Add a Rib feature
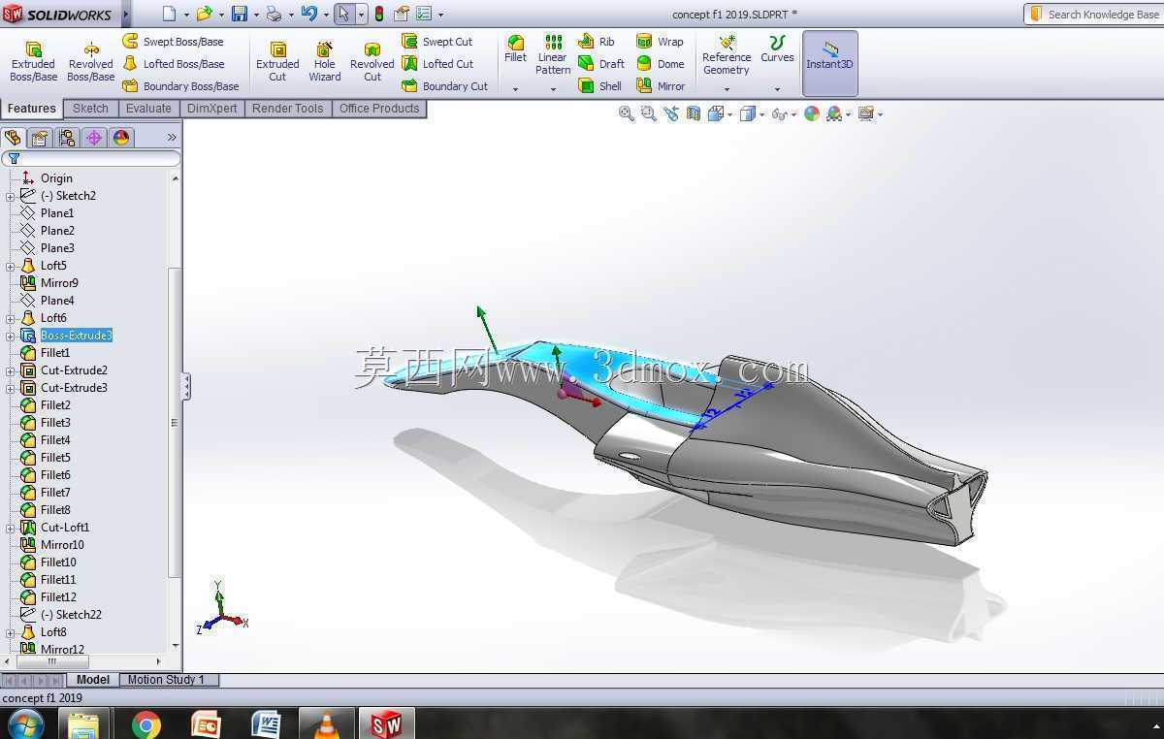 [597, 42]
